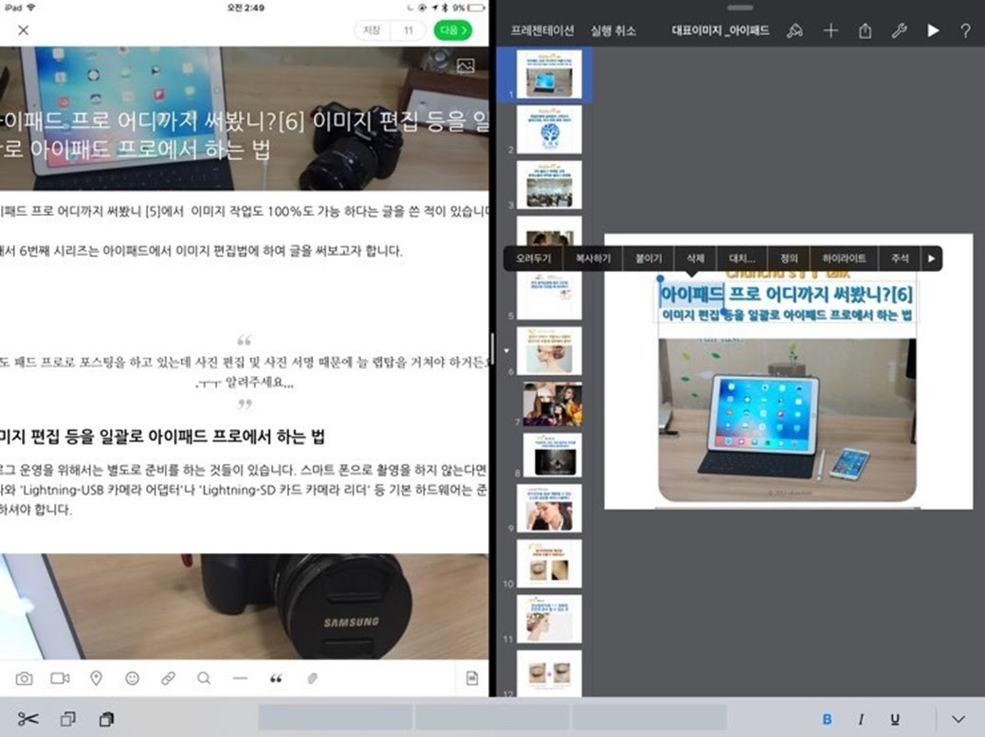The width and height of the screenshot is (985, 737).
Task: Go back to 프레젠테이션 list
Action: tap(542, 30)
